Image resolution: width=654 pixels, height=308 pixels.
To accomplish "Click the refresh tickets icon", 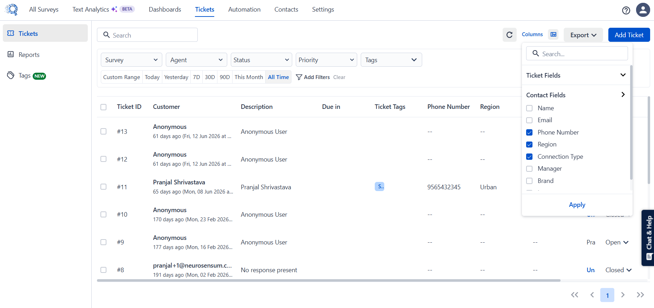I will (510, 35).
